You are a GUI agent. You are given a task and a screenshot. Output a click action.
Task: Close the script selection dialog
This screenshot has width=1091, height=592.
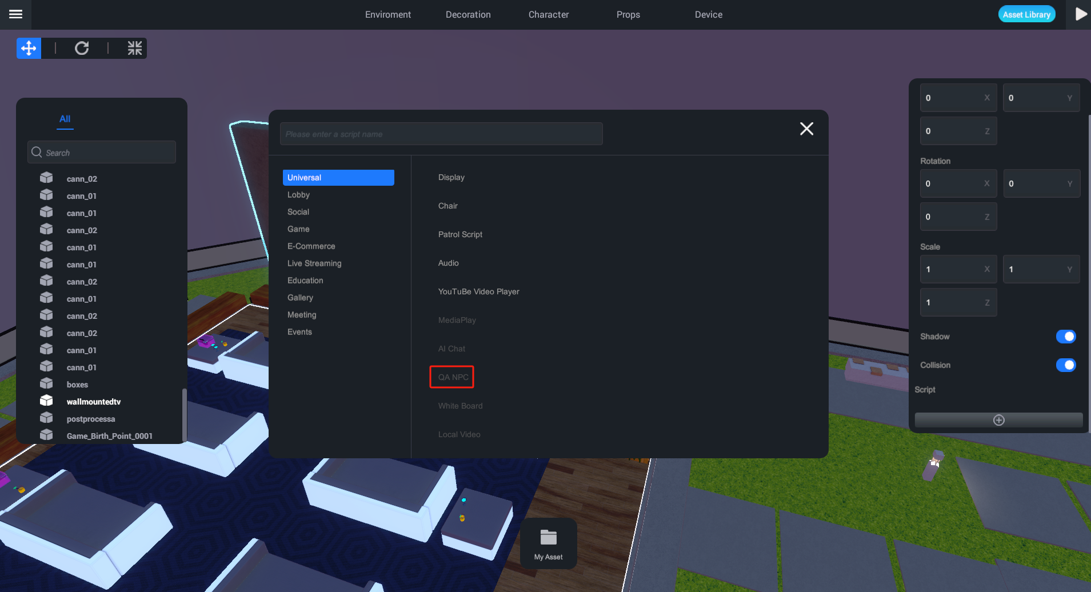point(806,129)
